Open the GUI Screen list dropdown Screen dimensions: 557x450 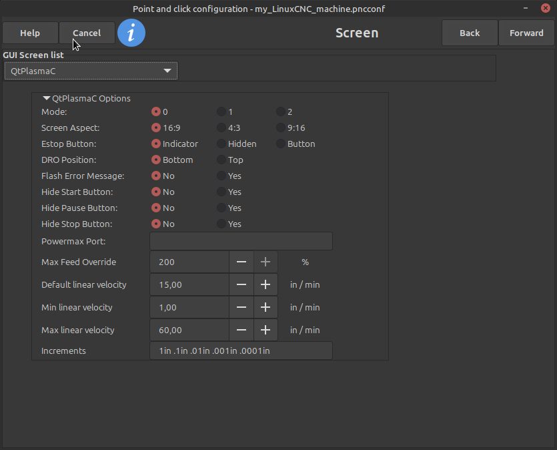[x=91, y=71]
